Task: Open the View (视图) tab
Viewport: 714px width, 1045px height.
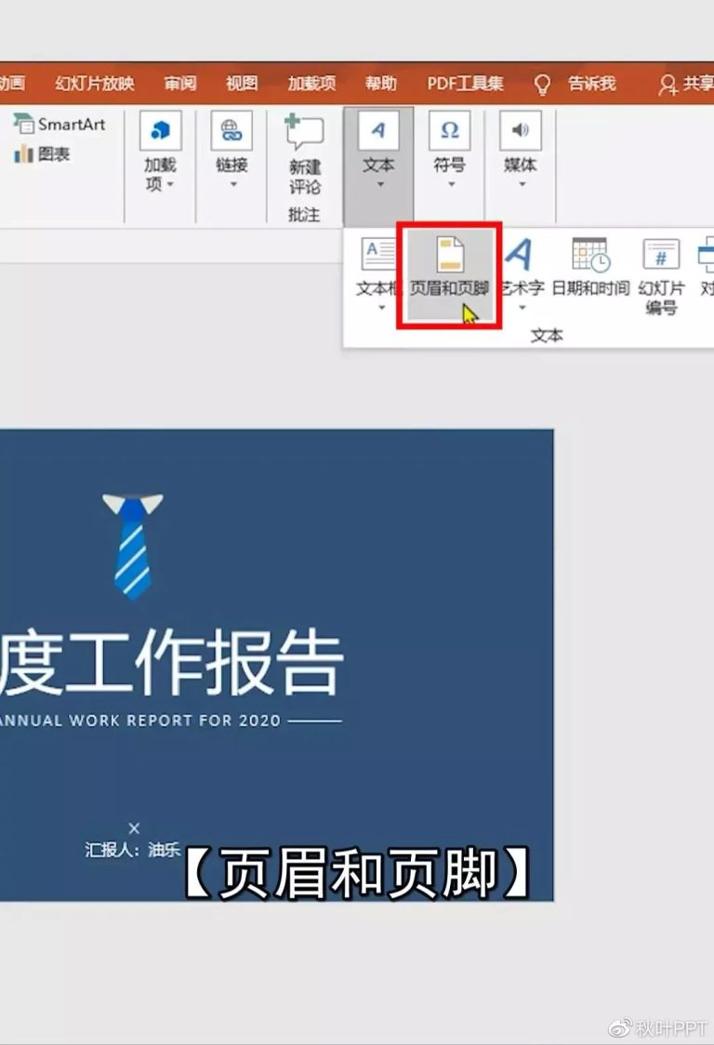Action: pos(242,84)
